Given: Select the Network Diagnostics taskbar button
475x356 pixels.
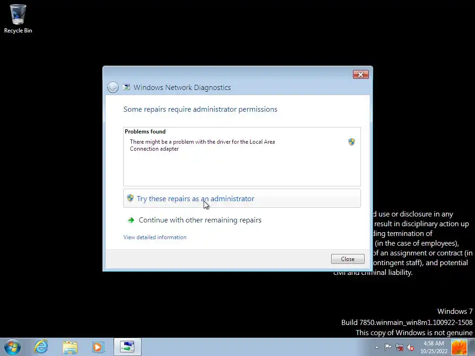Looking at the screenshot, I should click(127, 347).
